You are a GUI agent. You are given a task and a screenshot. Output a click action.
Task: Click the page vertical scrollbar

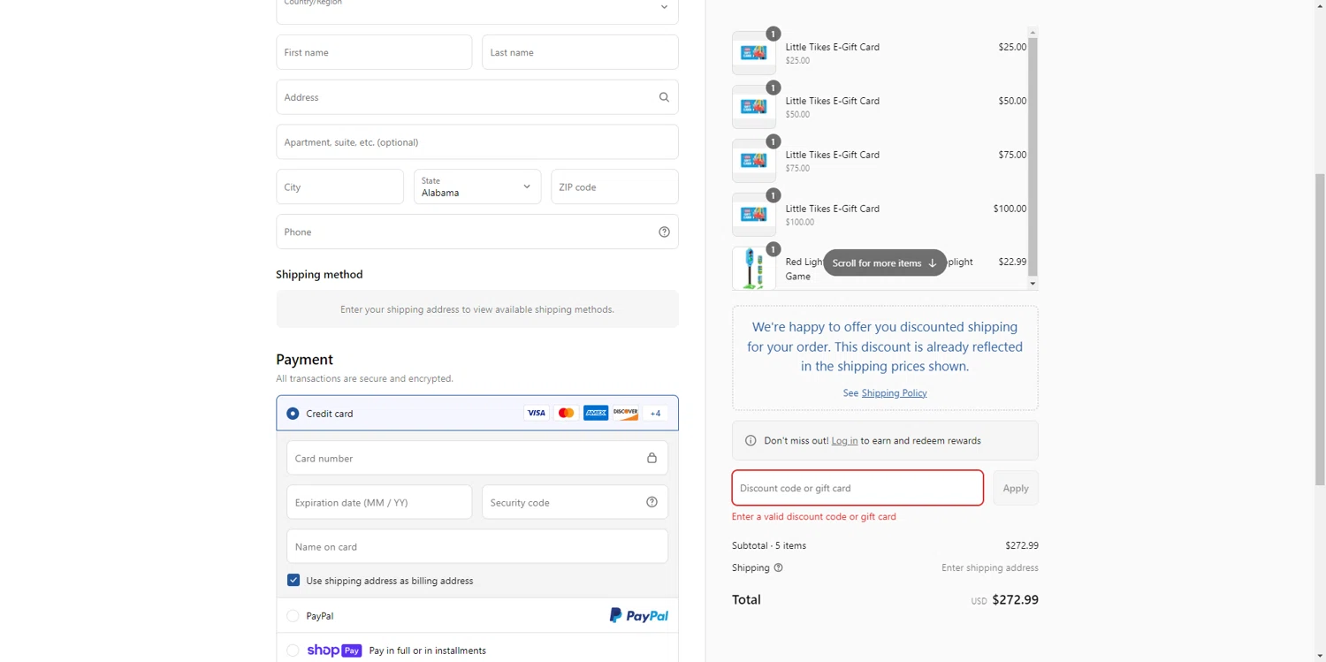point(1320,330)
